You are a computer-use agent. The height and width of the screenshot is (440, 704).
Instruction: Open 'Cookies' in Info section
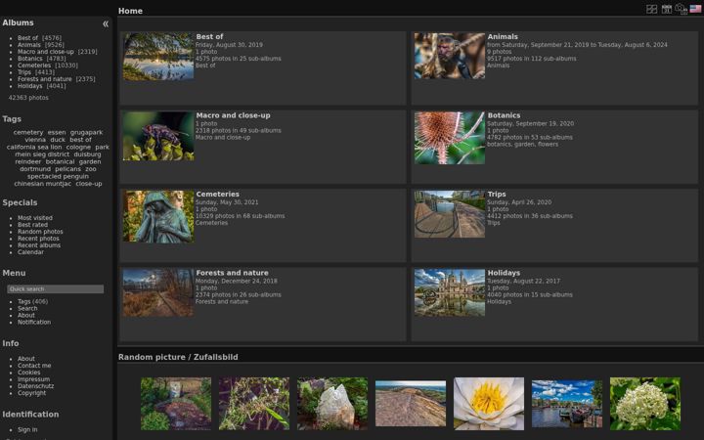28,373
